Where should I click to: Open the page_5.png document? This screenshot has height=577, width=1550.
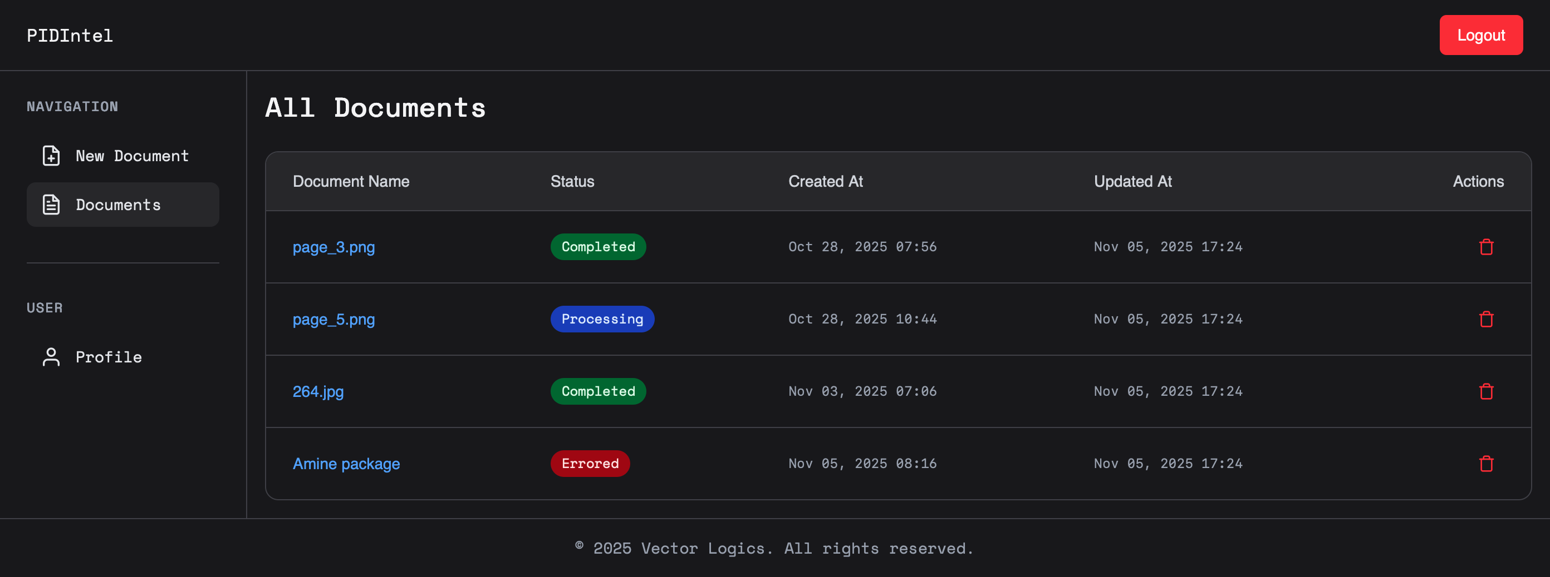333,319
